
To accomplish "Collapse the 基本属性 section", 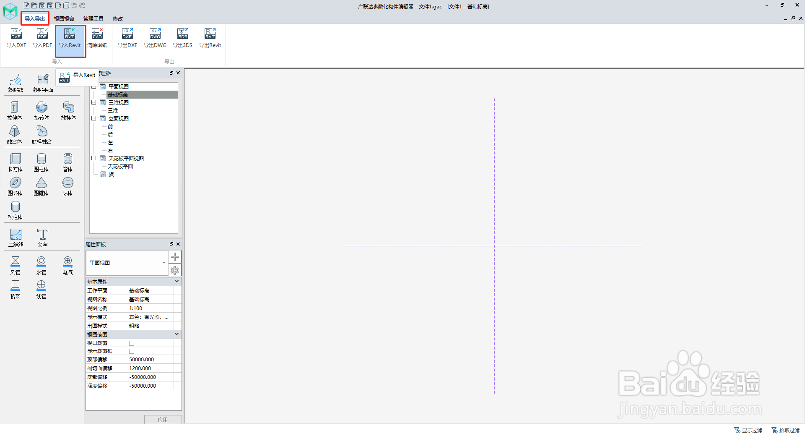I will tap(177, 282).
